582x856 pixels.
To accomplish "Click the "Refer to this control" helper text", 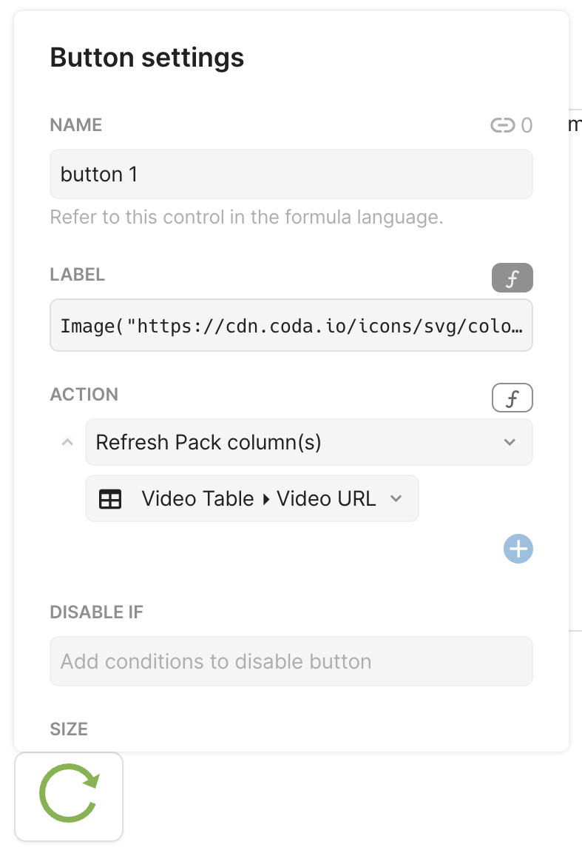I will point(246,218).
